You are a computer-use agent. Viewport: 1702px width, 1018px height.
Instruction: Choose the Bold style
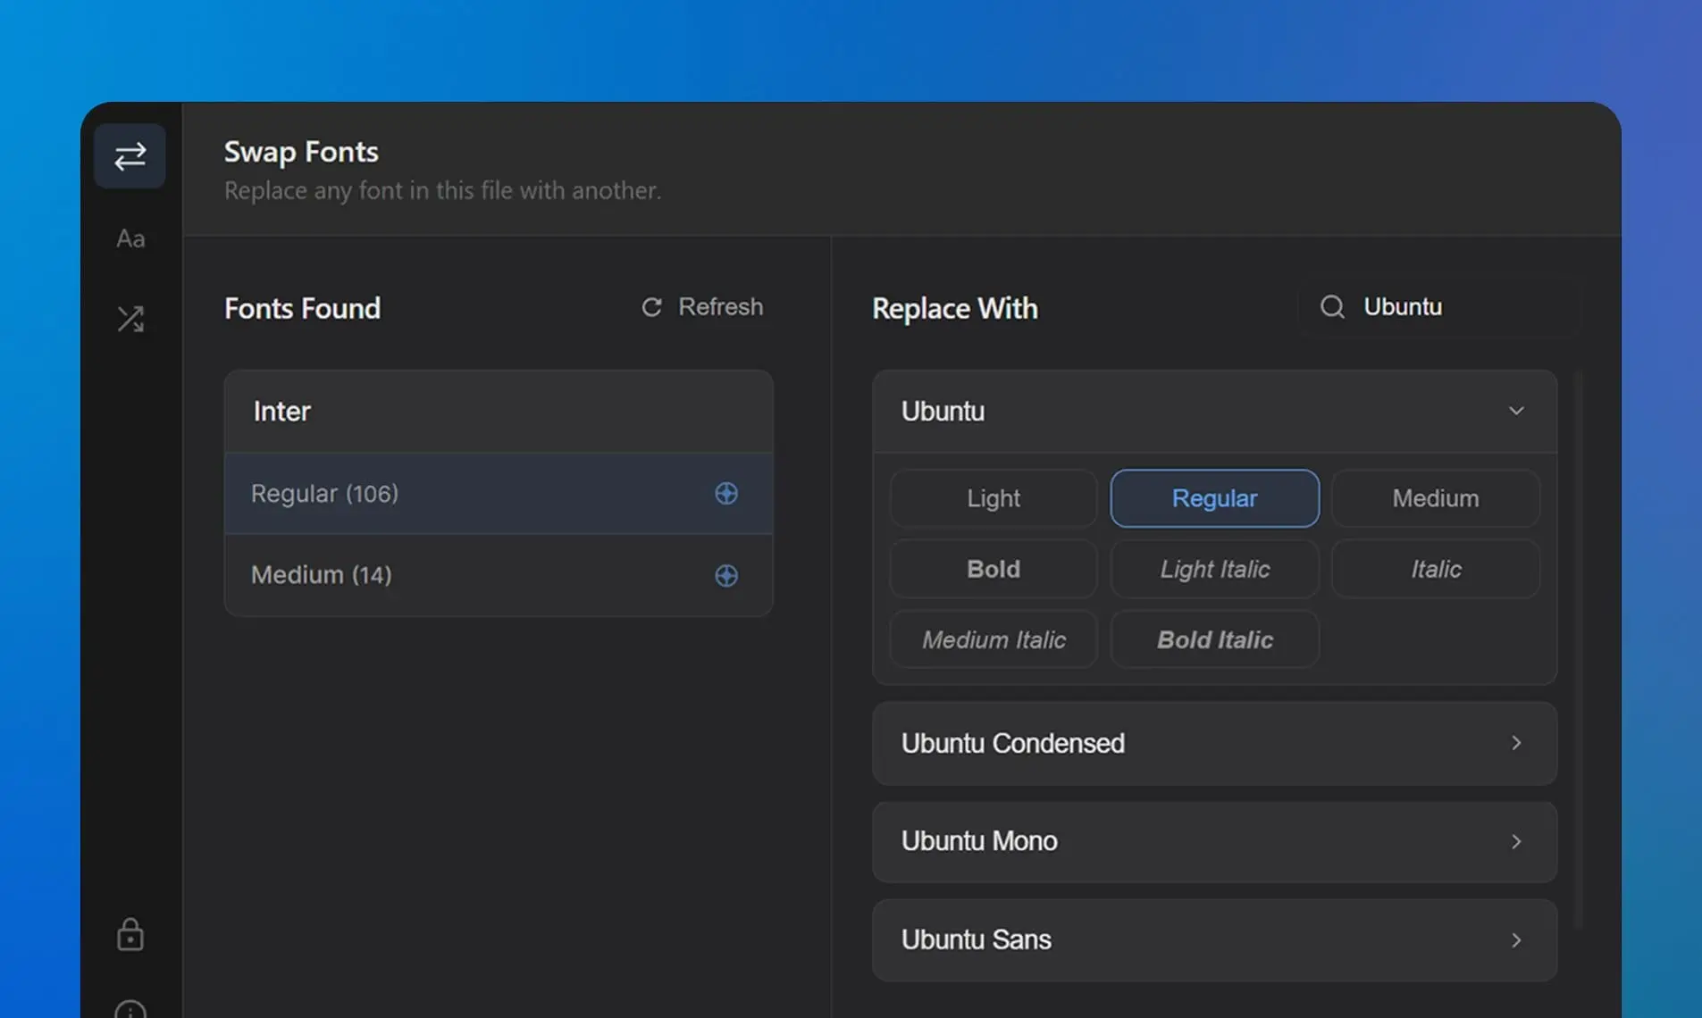click(994, 569)
